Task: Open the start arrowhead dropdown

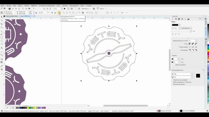Action: pyautogui.click(x=179, y=59)
